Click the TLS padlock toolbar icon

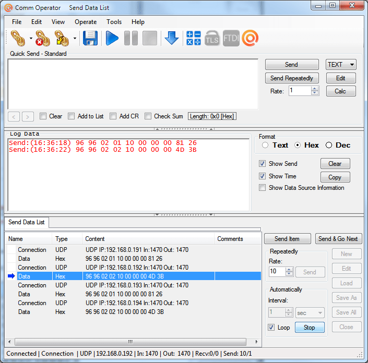[x=212, y=38]
